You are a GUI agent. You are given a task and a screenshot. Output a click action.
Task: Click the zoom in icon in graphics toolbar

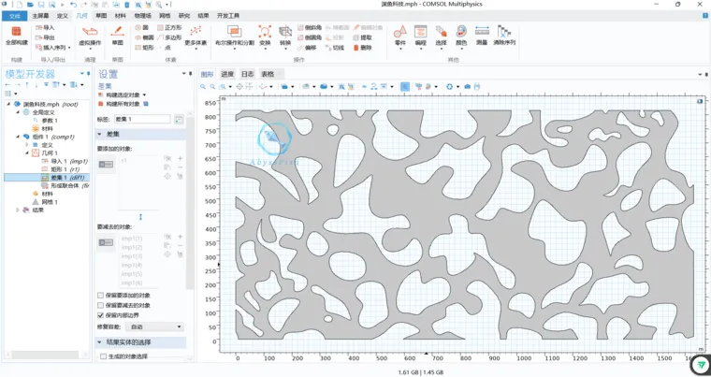[203, 86]
